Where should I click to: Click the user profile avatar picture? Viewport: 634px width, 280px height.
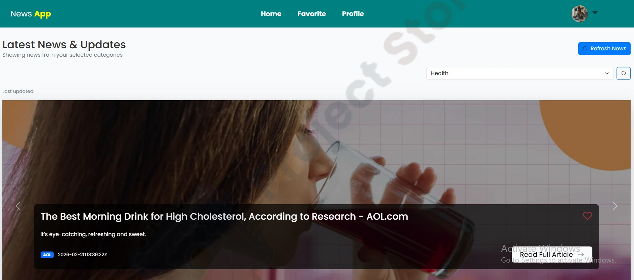coord(580,14)
